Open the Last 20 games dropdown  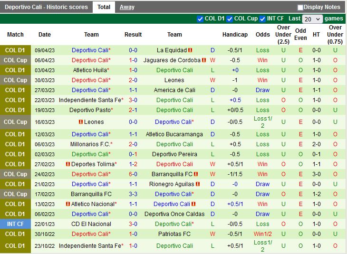tap(312, 19)
